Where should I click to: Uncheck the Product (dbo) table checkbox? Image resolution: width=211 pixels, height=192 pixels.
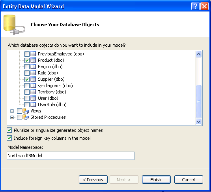27,60
